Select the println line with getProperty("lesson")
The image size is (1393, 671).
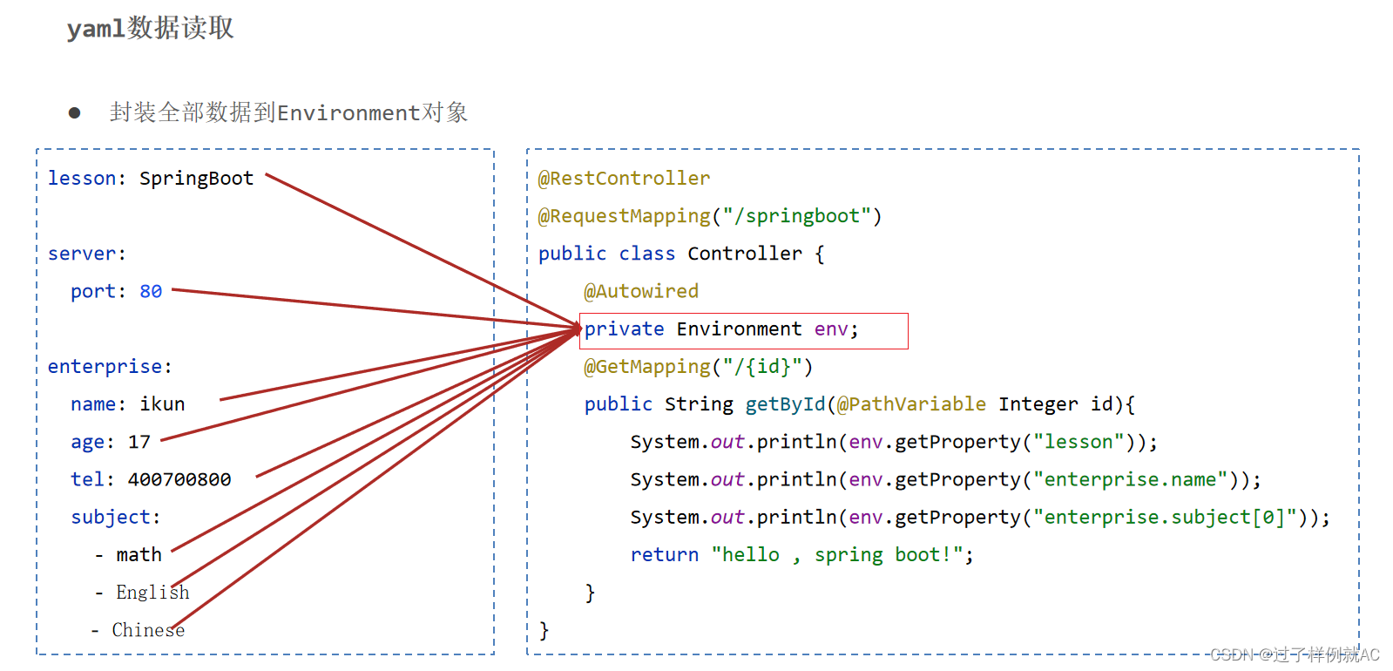[x=894, y=442]
